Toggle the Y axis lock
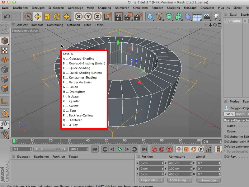Screen dimensions: 249x187 click(x=88, y=17)
